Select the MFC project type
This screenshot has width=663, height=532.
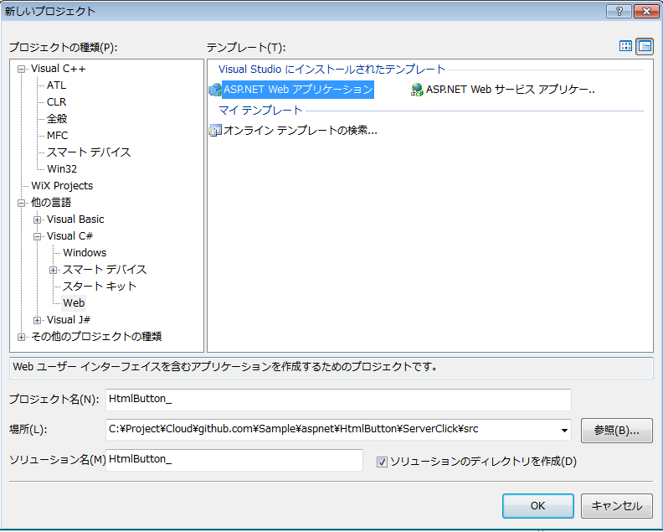(x=57, y=136)
